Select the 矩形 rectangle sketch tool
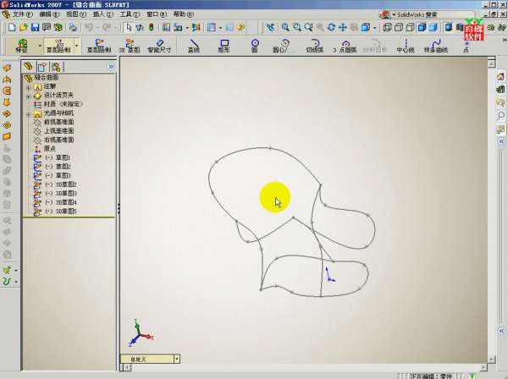This screenshot has height=379, width=508. click(224, 46)
